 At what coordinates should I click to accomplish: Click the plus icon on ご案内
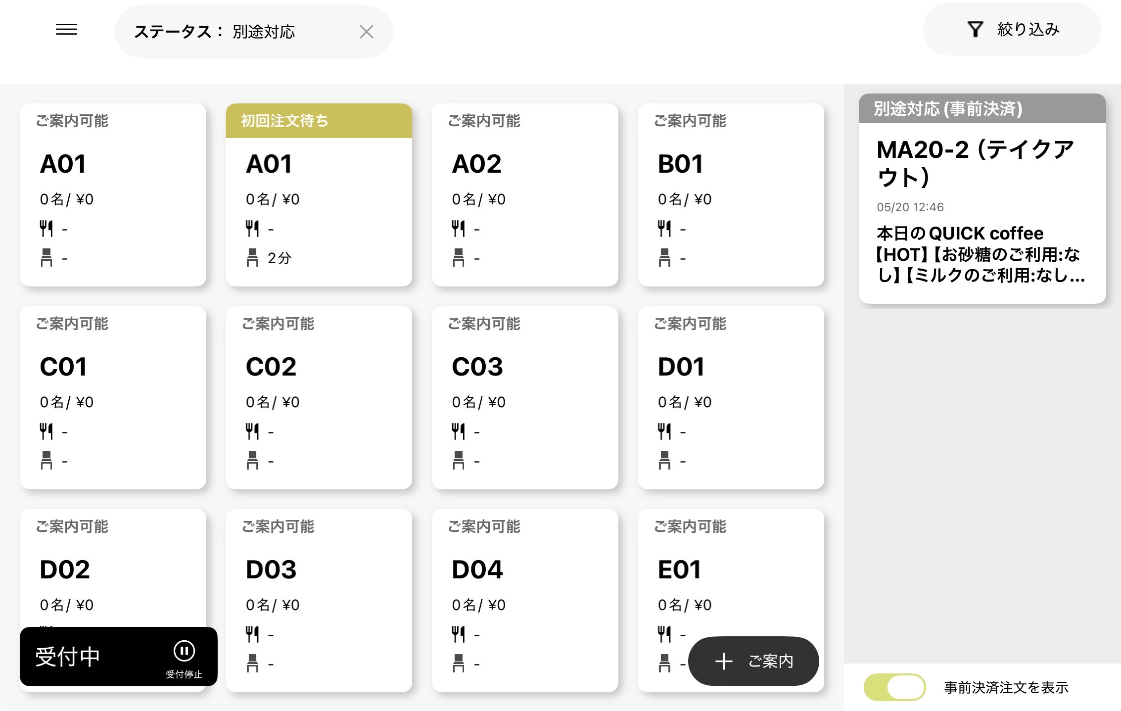tap(724, 661)
